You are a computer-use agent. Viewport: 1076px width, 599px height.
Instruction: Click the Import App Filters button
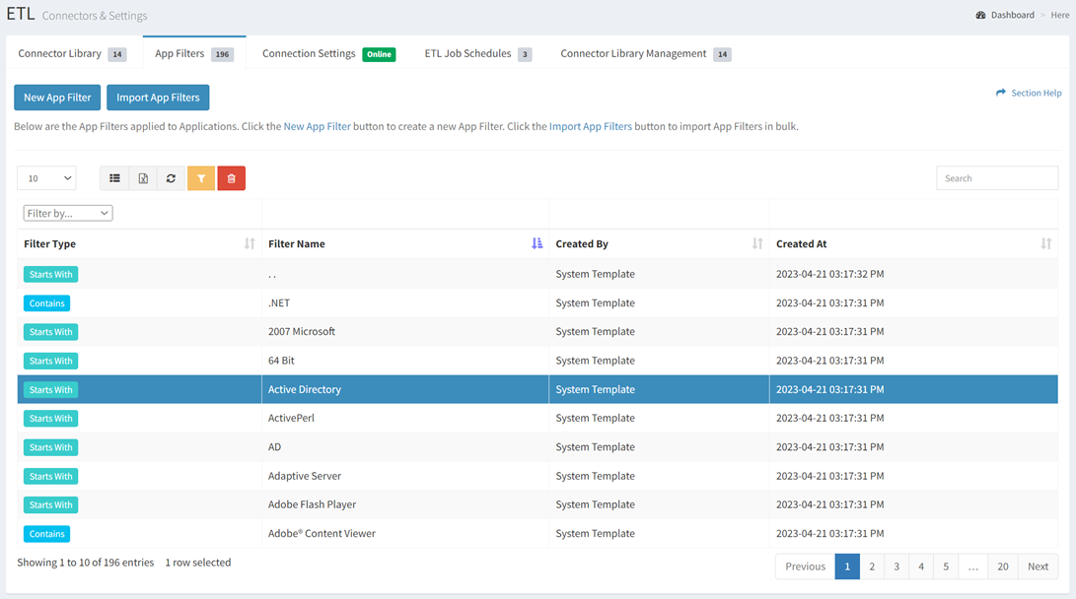[x=158, y=97]
